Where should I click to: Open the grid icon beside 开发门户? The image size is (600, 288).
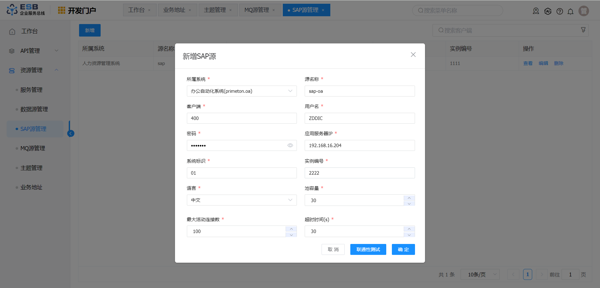[x=62, y=10]
